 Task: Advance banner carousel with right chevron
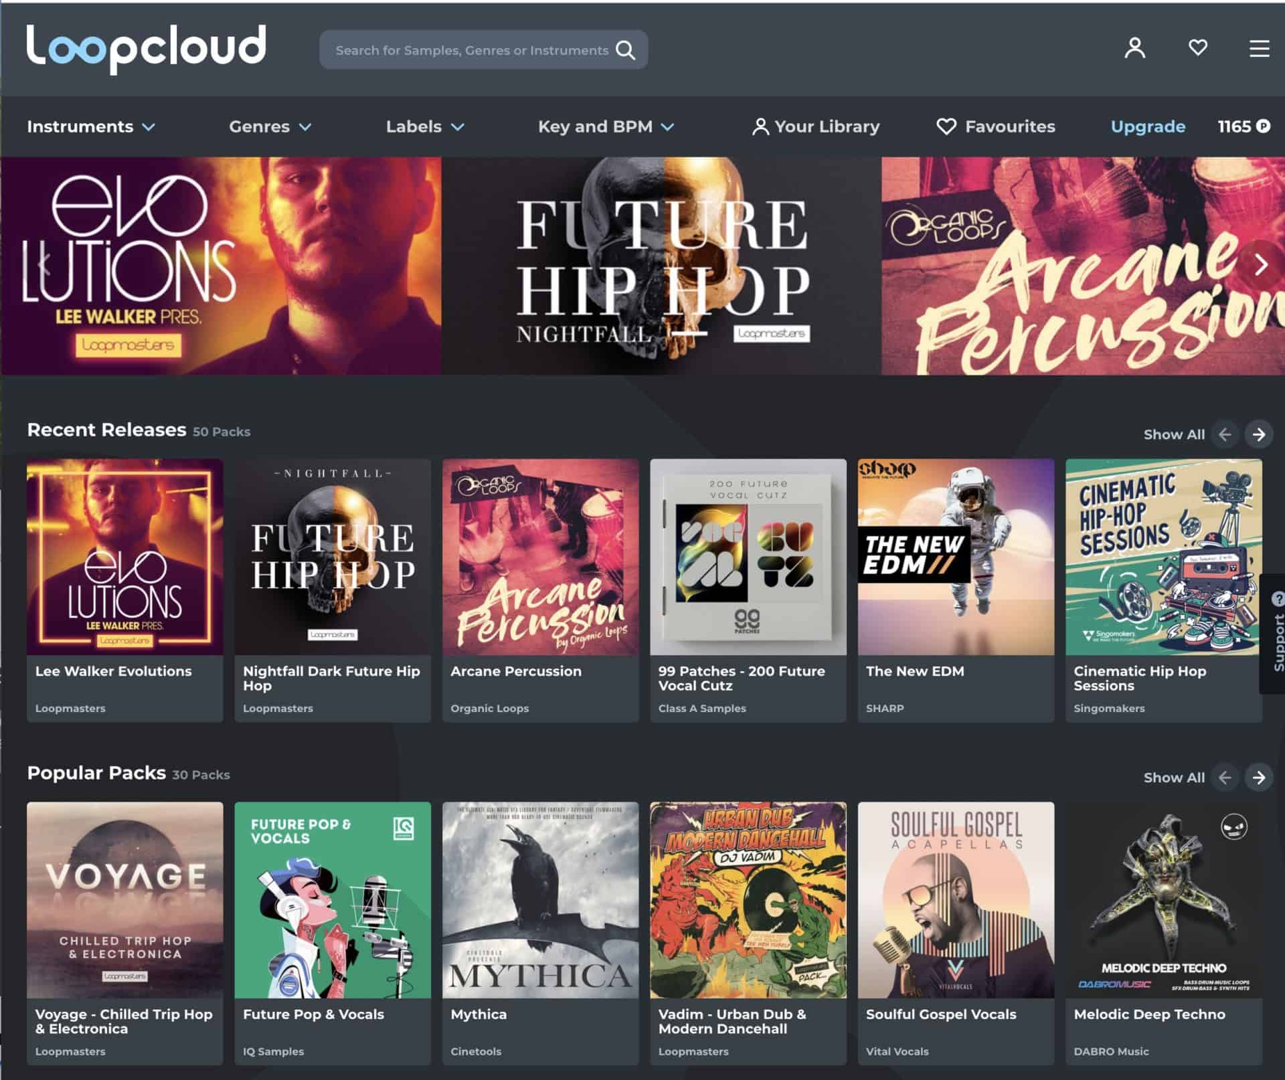click(x=1261, y=265)
